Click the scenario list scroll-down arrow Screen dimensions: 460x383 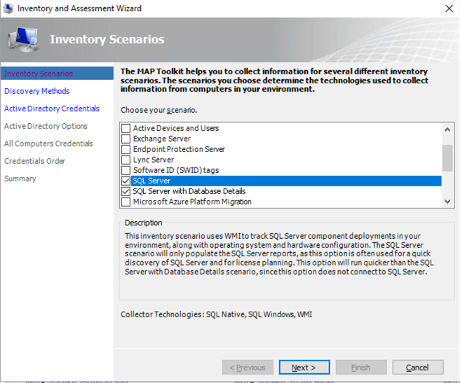447,202
